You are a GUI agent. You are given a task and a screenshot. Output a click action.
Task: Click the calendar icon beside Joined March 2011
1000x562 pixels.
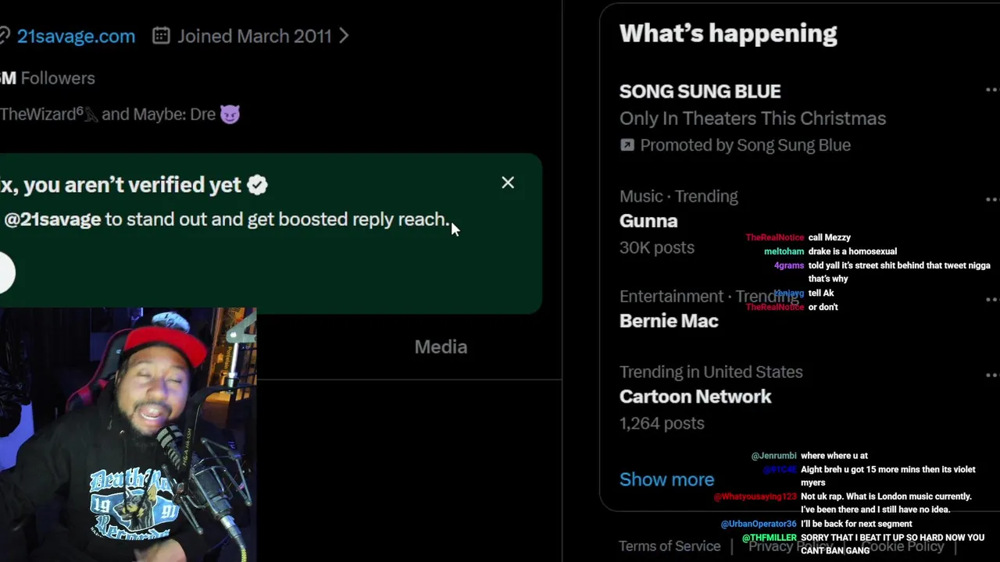point(161,36)
